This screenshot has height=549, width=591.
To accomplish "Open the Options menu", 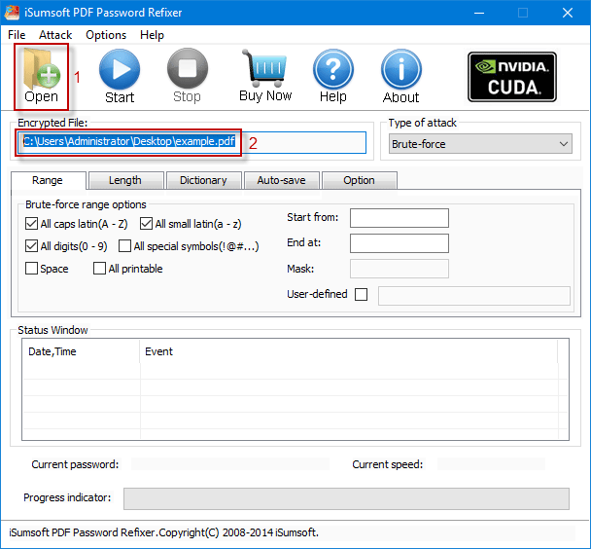I will (x=106, y=35).
